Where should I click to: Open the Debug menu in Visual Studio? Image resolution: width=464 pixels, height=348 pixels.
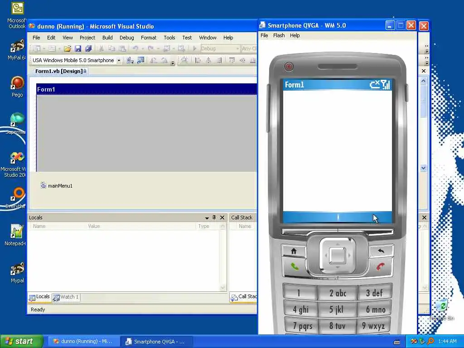pos(127,38)
